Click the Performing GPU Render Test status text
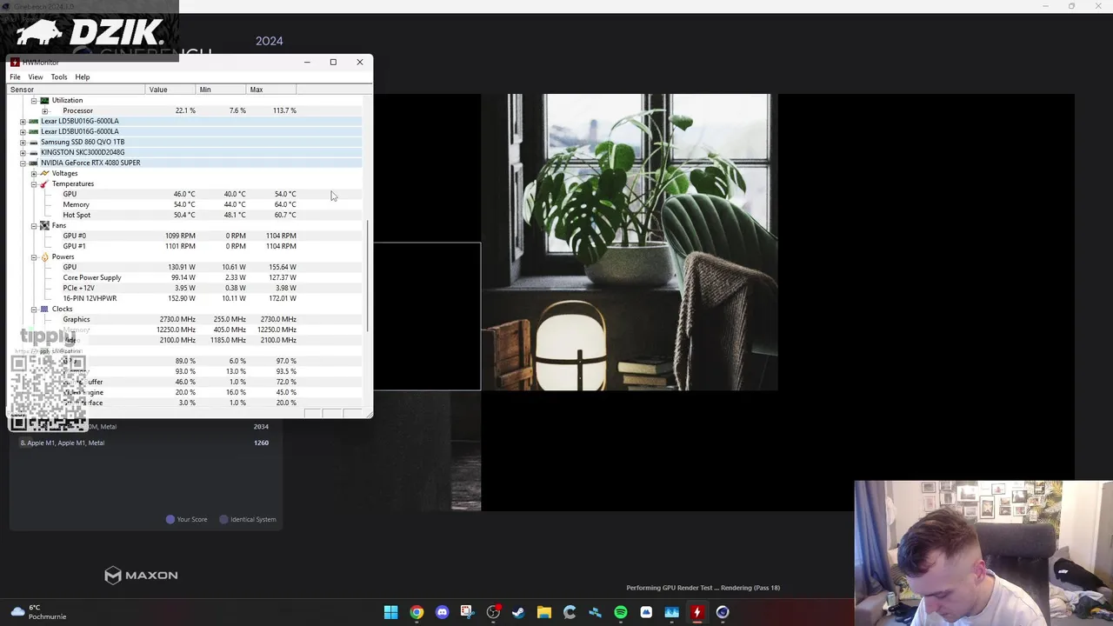Viewport: 1113px width, 626px height. click(703, 588)
